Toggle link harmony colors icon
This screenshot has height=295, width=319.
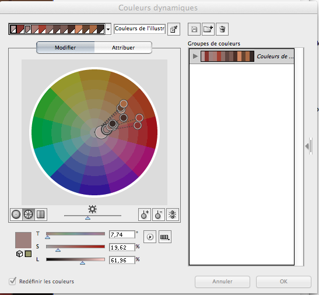coord(173,215)
